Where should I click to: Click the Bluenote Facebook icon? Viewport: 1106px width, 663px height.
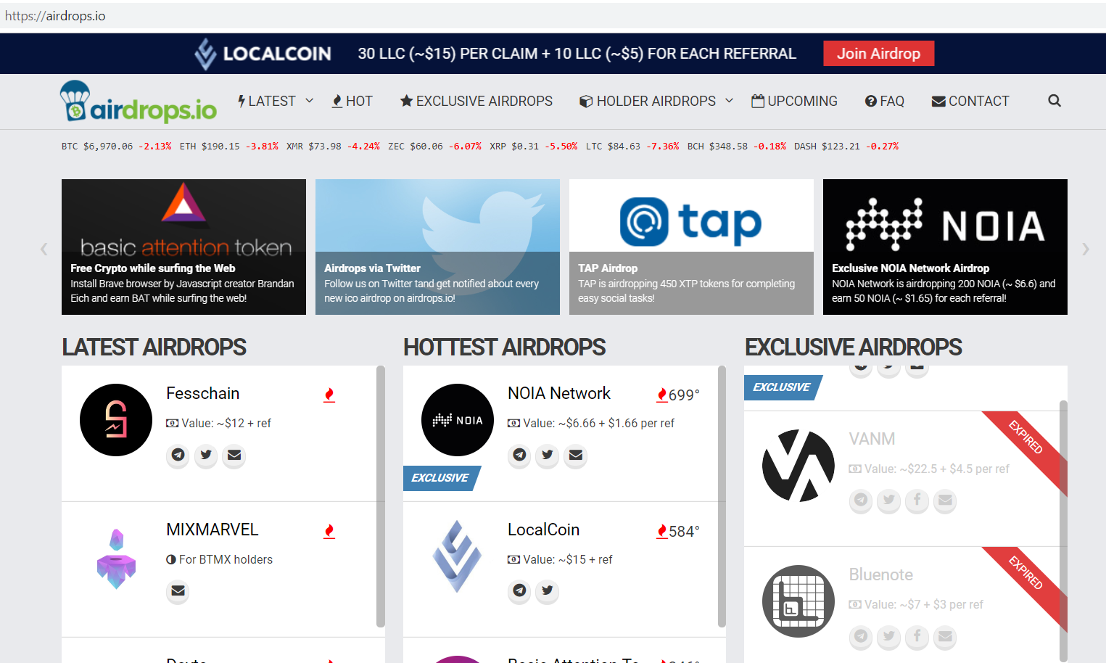coord(917,636)
